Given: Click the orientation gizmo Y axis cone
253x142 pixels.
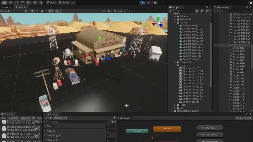Looking at the screenshot, I should point(158,19).
